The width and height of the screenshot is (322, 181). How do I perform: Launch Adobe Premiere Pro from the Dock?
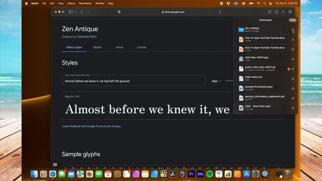coord(191,174)
